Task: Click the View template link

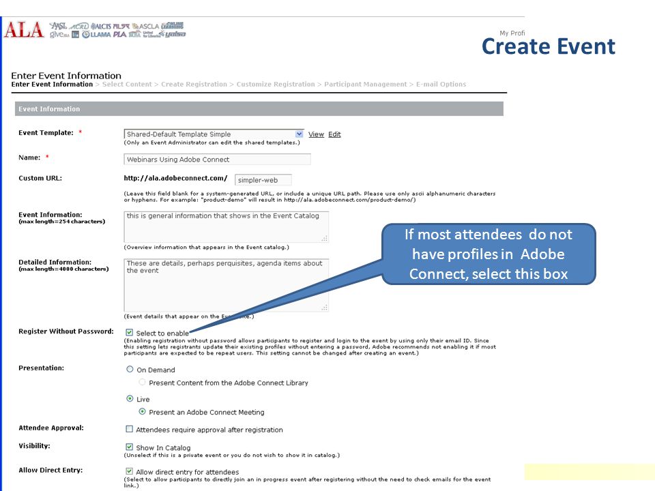Action: coord(316,134)
